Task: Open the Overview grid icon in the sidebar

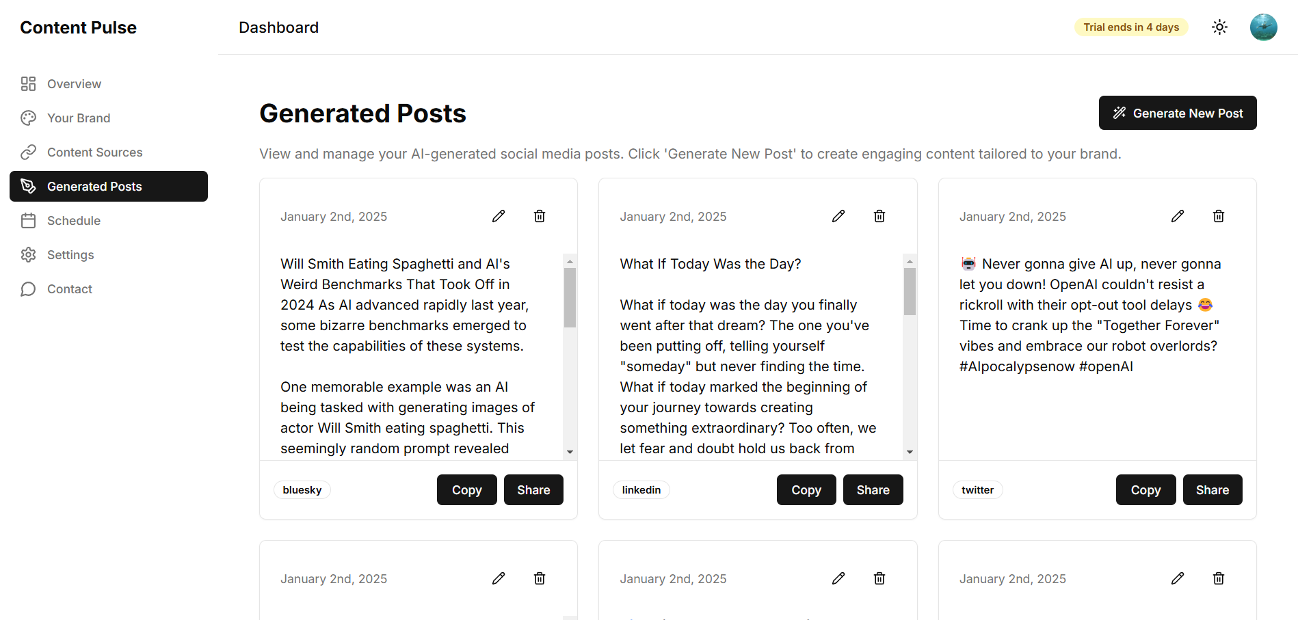Action: click(28, 83)
